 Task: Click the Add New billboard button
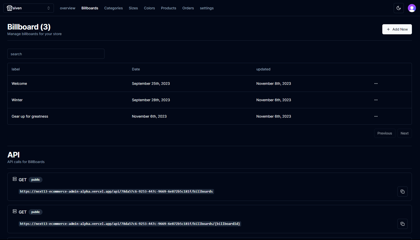pos(397,29)
